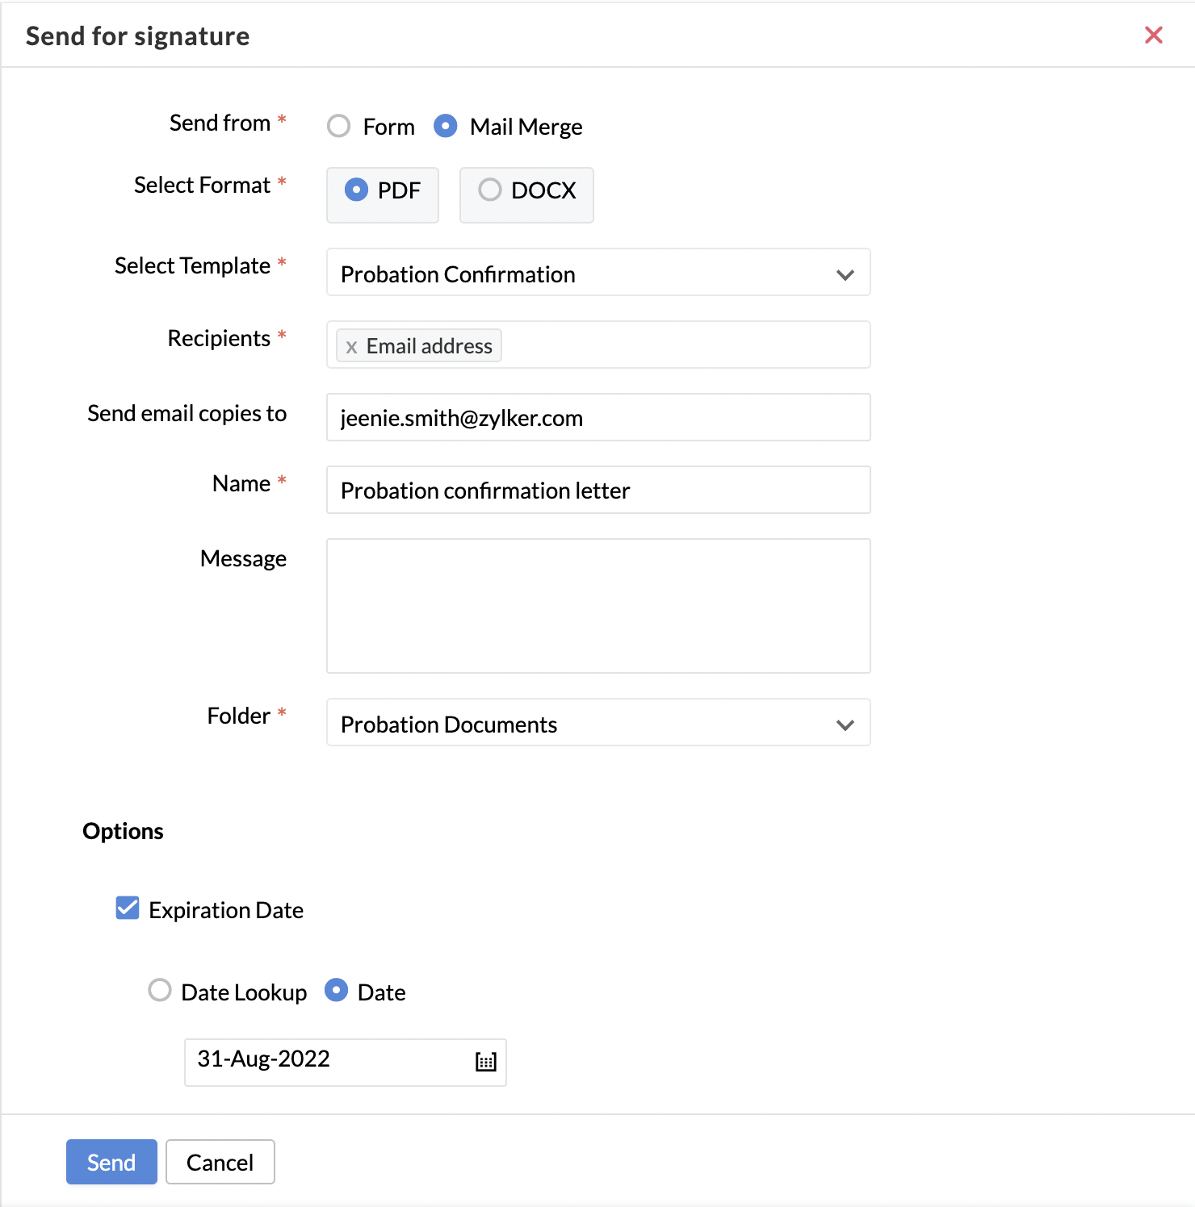Click the Probation Documents folder chevron

tap(845, 725)
